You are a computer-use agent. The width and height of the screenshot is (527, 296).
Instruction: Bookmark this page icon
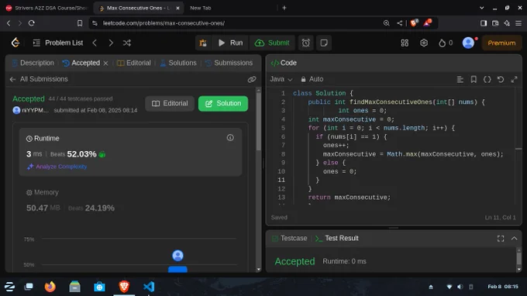click(80, 23)
